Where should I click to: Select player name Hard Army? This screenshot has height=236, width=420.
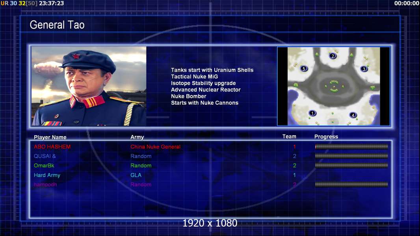[x=47, y=175]
